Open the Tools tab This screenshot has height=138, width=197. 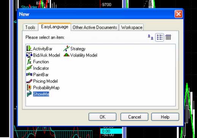click(x=30, y=27)
